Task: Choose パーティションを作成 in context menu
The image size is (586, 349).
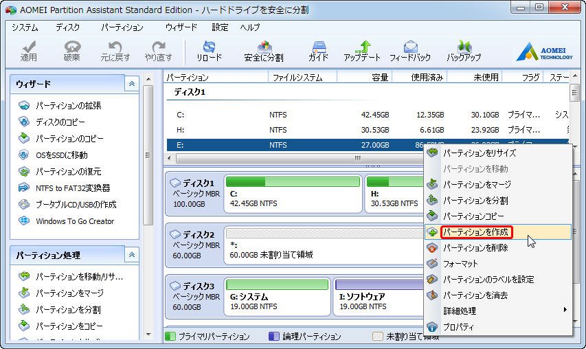Action: 498,232
